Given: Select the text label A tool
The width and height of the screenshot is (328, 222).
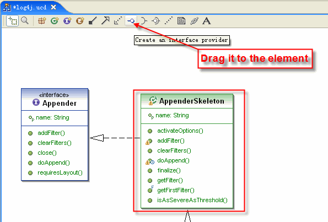Looking at the screenshot, I should 207,21.
